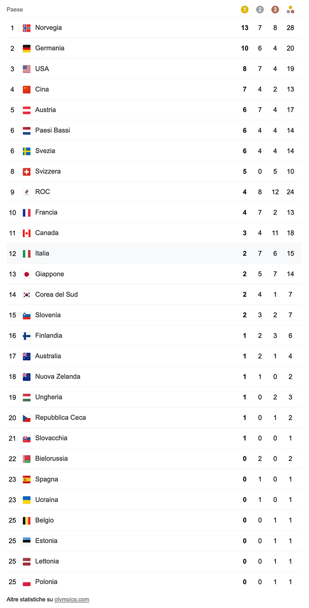The width and height of the screenshot is (309, 608).
Task: Click the Slovenia country name
Action: point(48,315)
